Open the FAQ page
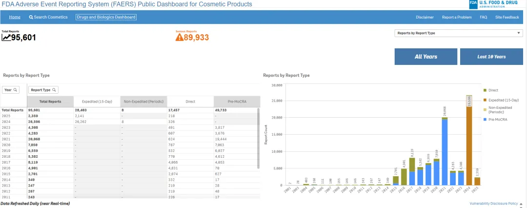 coord(483,17)
